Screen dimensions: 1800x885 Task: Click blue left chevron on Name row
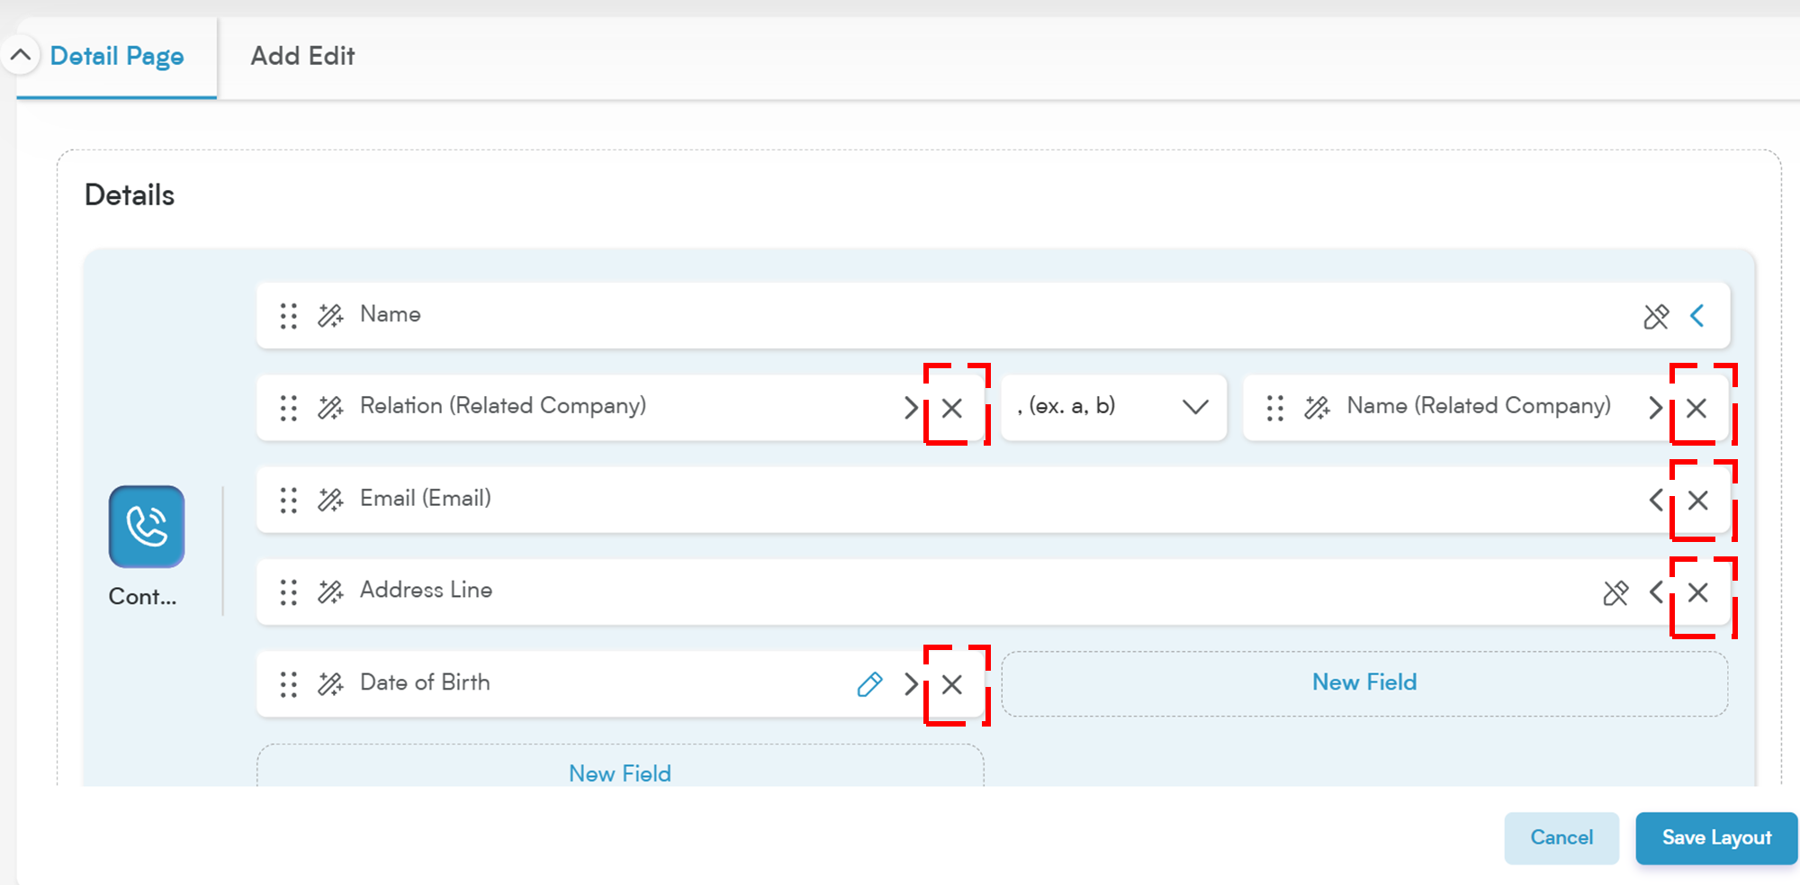click(1697, 316)
